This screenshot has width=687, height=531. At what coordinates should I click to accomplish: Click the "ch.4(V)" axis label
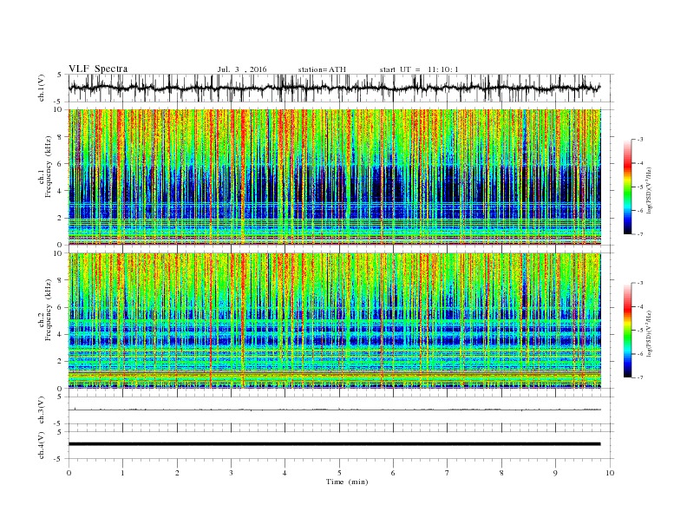41,445
